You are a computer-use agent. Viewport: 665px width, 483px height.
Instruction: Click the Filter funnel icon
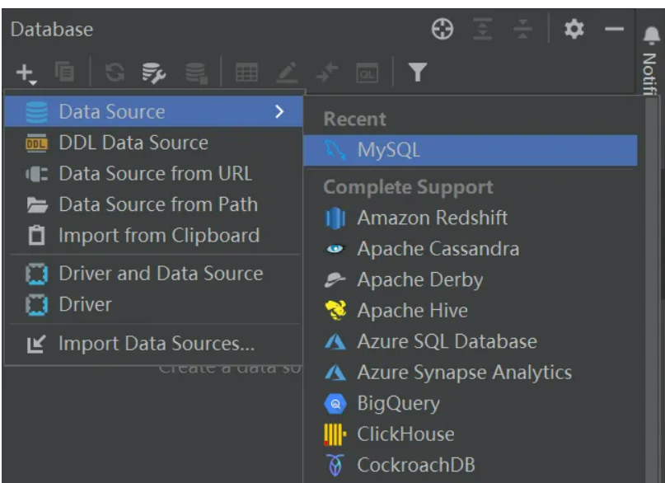tap(417, 72)
